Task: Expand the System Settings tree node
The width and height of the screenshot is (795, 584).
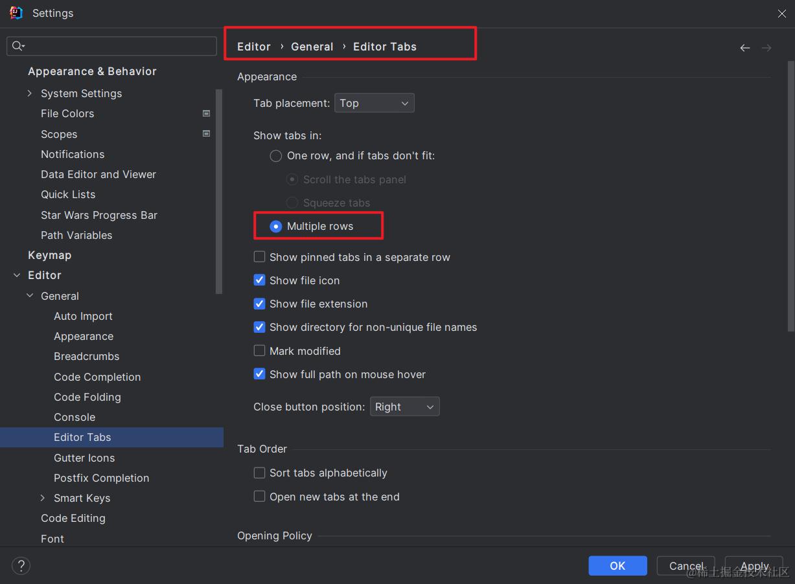Action: click(x=30, y=93)
